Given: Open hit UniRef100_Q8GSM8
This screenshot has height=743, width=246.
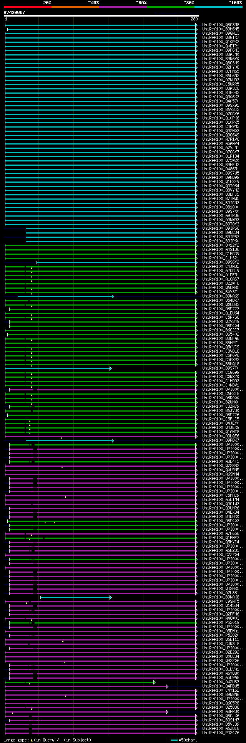Looking at the screenshot, I should 221,25.
